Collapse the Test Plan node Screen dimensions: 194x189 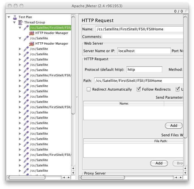pyautogui.click(x=9, y=17)
